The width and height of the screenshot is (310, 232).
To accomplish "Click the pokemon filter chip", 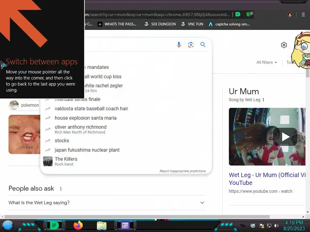I will 25,105.
